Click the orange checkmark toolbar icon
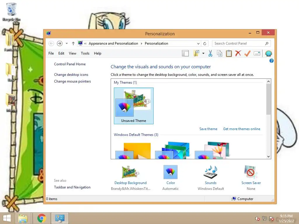The image size is (299, 224). point(247,54)
